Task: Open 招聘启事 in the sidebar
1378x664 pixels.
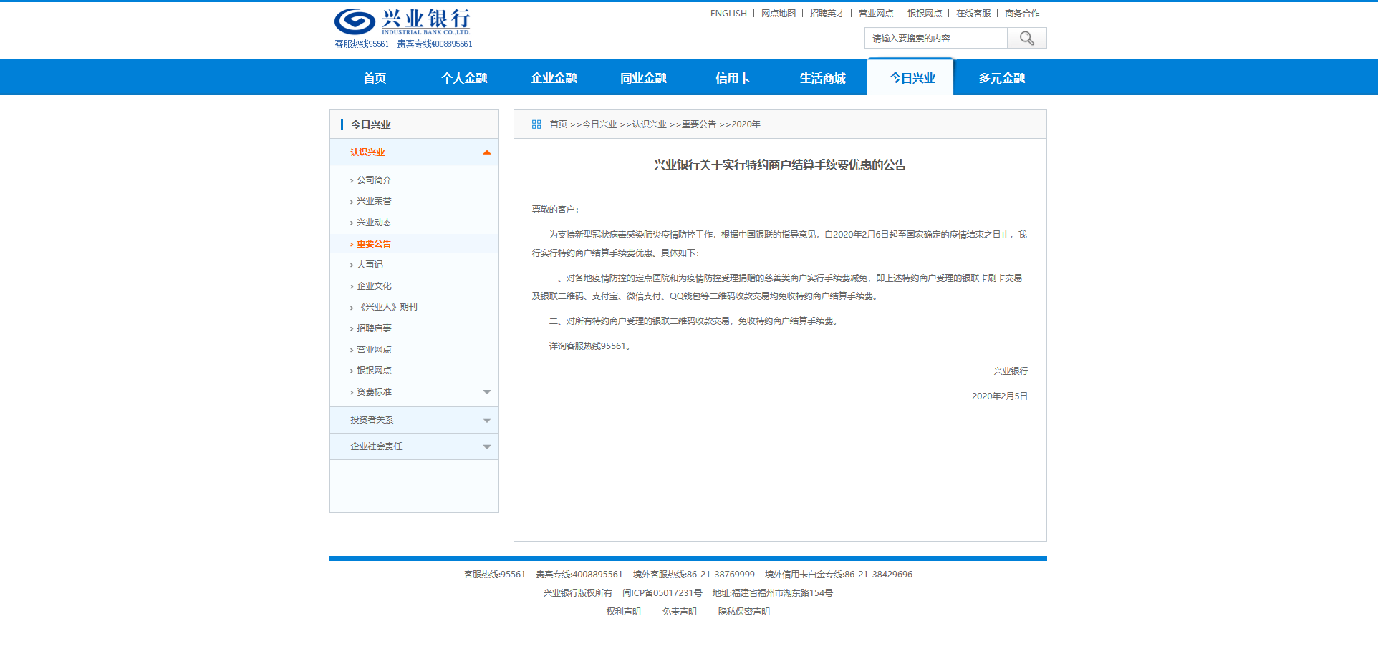Action: (x=374, y=328)
